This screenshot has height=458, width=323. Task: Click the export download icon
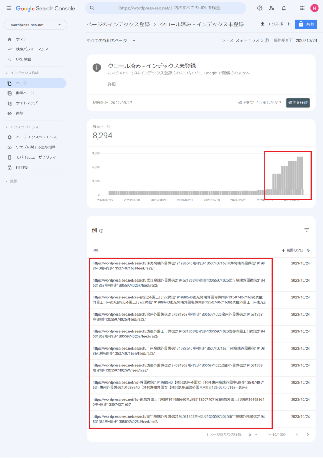click(262, 24)
